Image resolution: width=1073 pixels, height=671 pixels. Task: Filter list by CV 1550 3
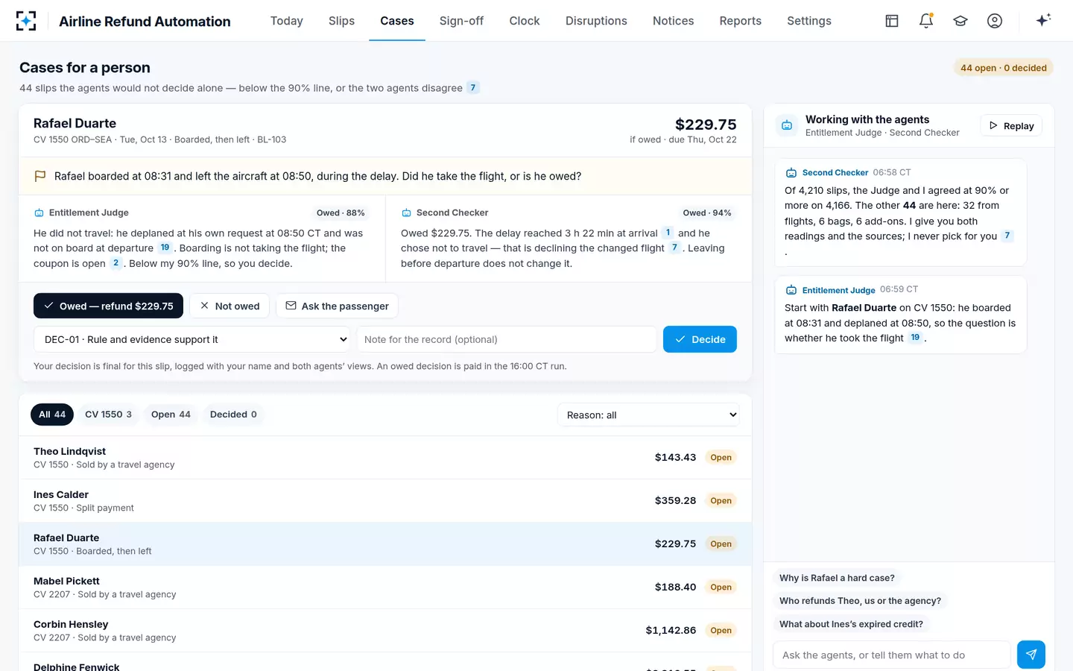(x=108, y=415)
